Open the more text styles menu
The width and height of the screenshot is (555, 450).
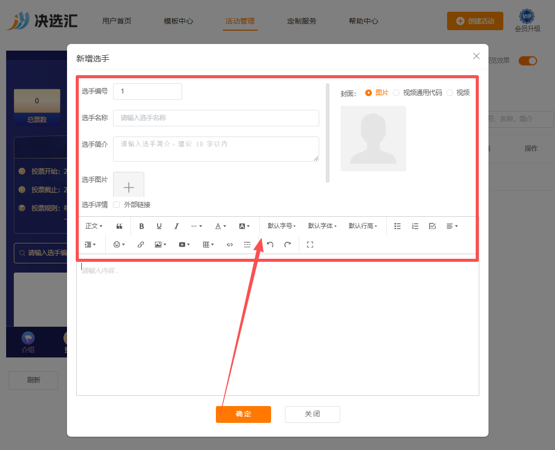(x=196, y=226)
